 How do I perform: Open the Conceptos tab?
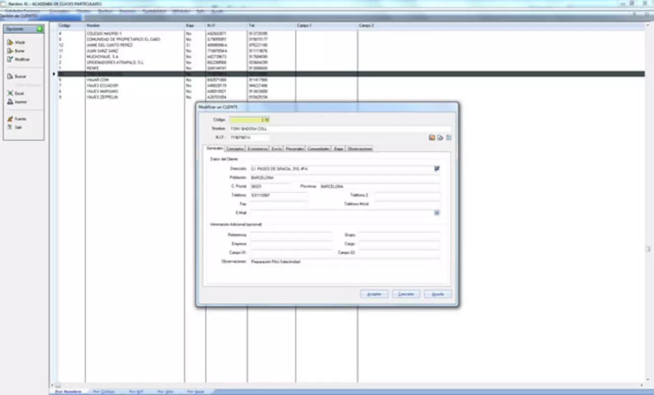tap(235, 149)
